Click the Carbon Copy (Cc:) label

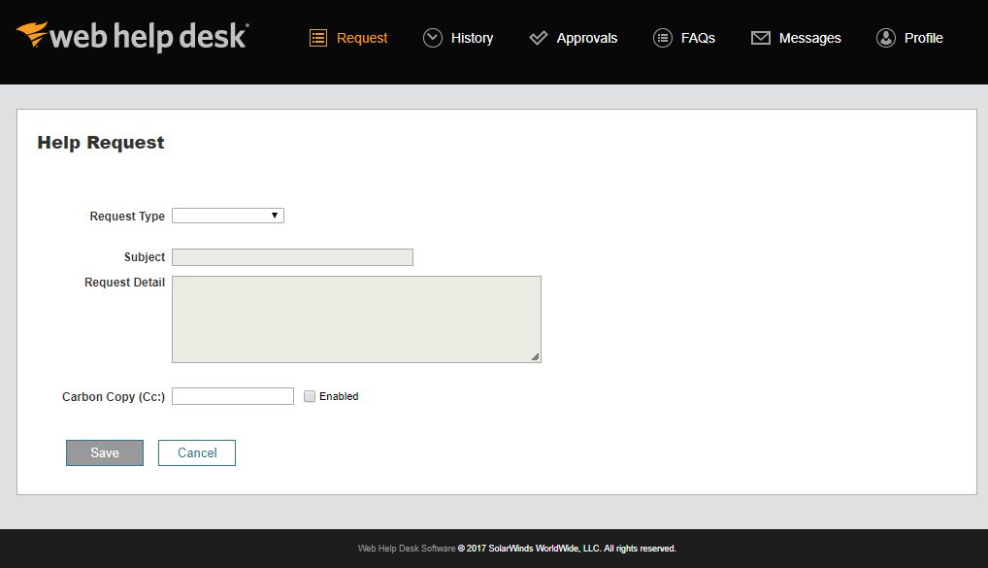[x=114, y=396]
